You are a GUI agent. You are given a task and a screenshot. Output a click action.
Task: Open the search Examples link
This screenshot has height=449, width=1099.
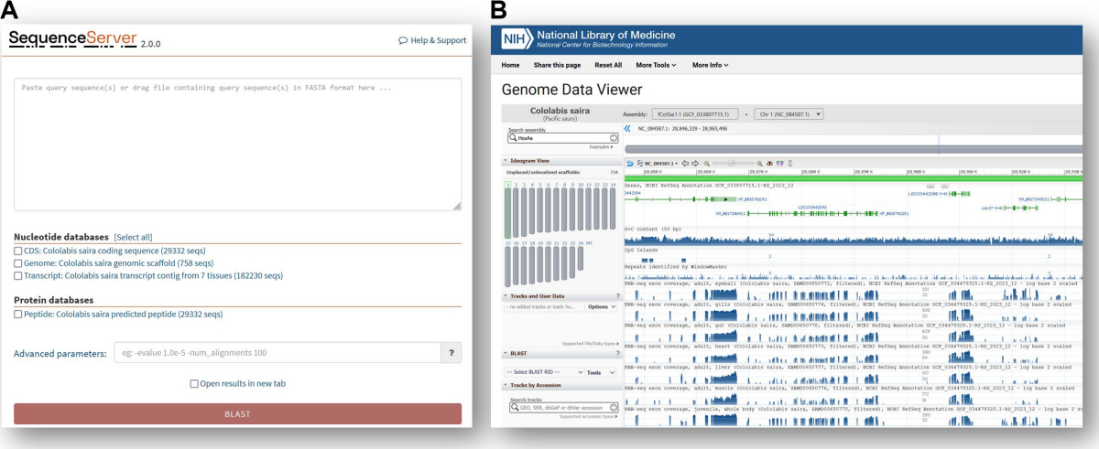pyautogui.click(x=602, y=146)
